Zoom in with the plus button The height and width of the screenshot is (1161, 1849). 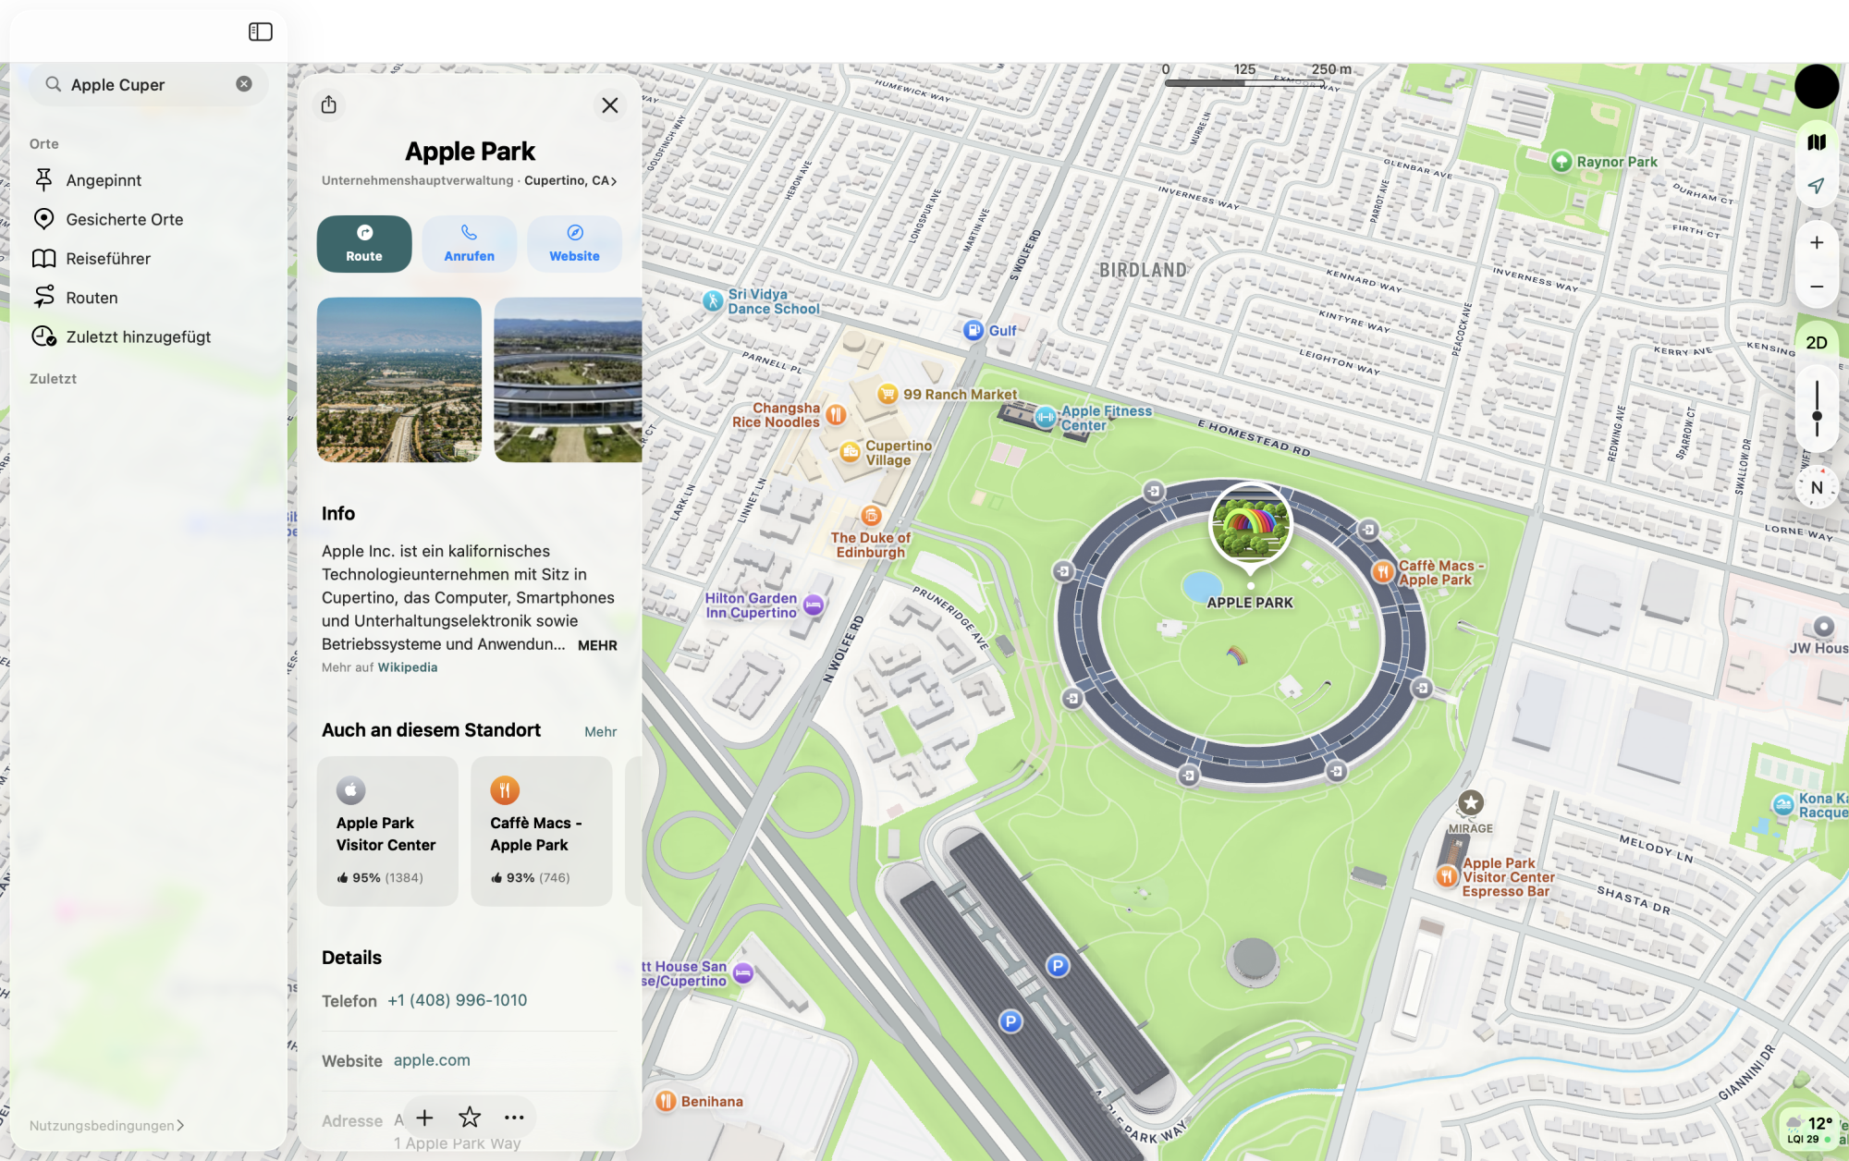coord(1816,242)
